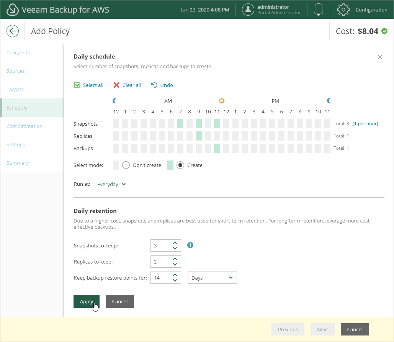394x342 pixels.
Task: Click the bottom-right wizard Cancel button
Action: click(x=355, y=329)
